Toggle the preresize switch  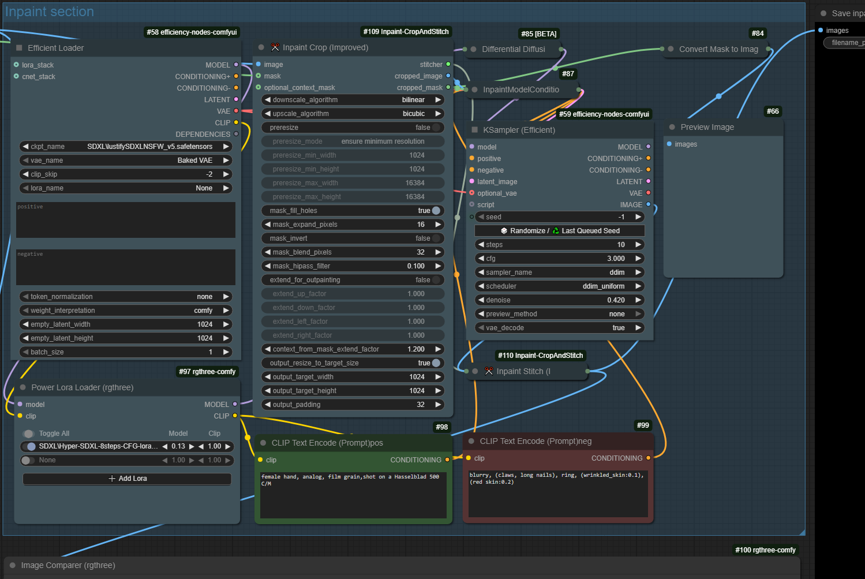pyautogui.click(x=437, y=128)
